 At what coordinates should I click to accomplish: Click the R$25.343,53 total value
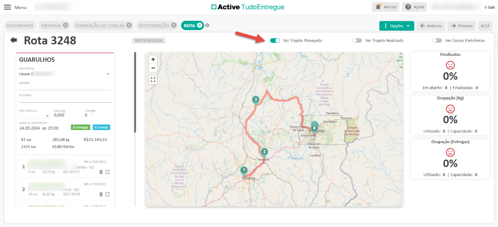click(x=95, y=140)
